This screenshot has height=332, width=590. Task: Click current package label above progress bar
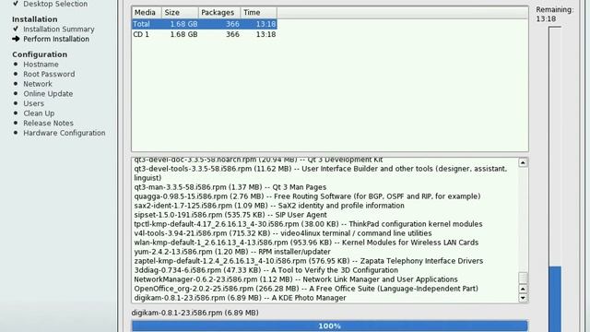[195, 313]
